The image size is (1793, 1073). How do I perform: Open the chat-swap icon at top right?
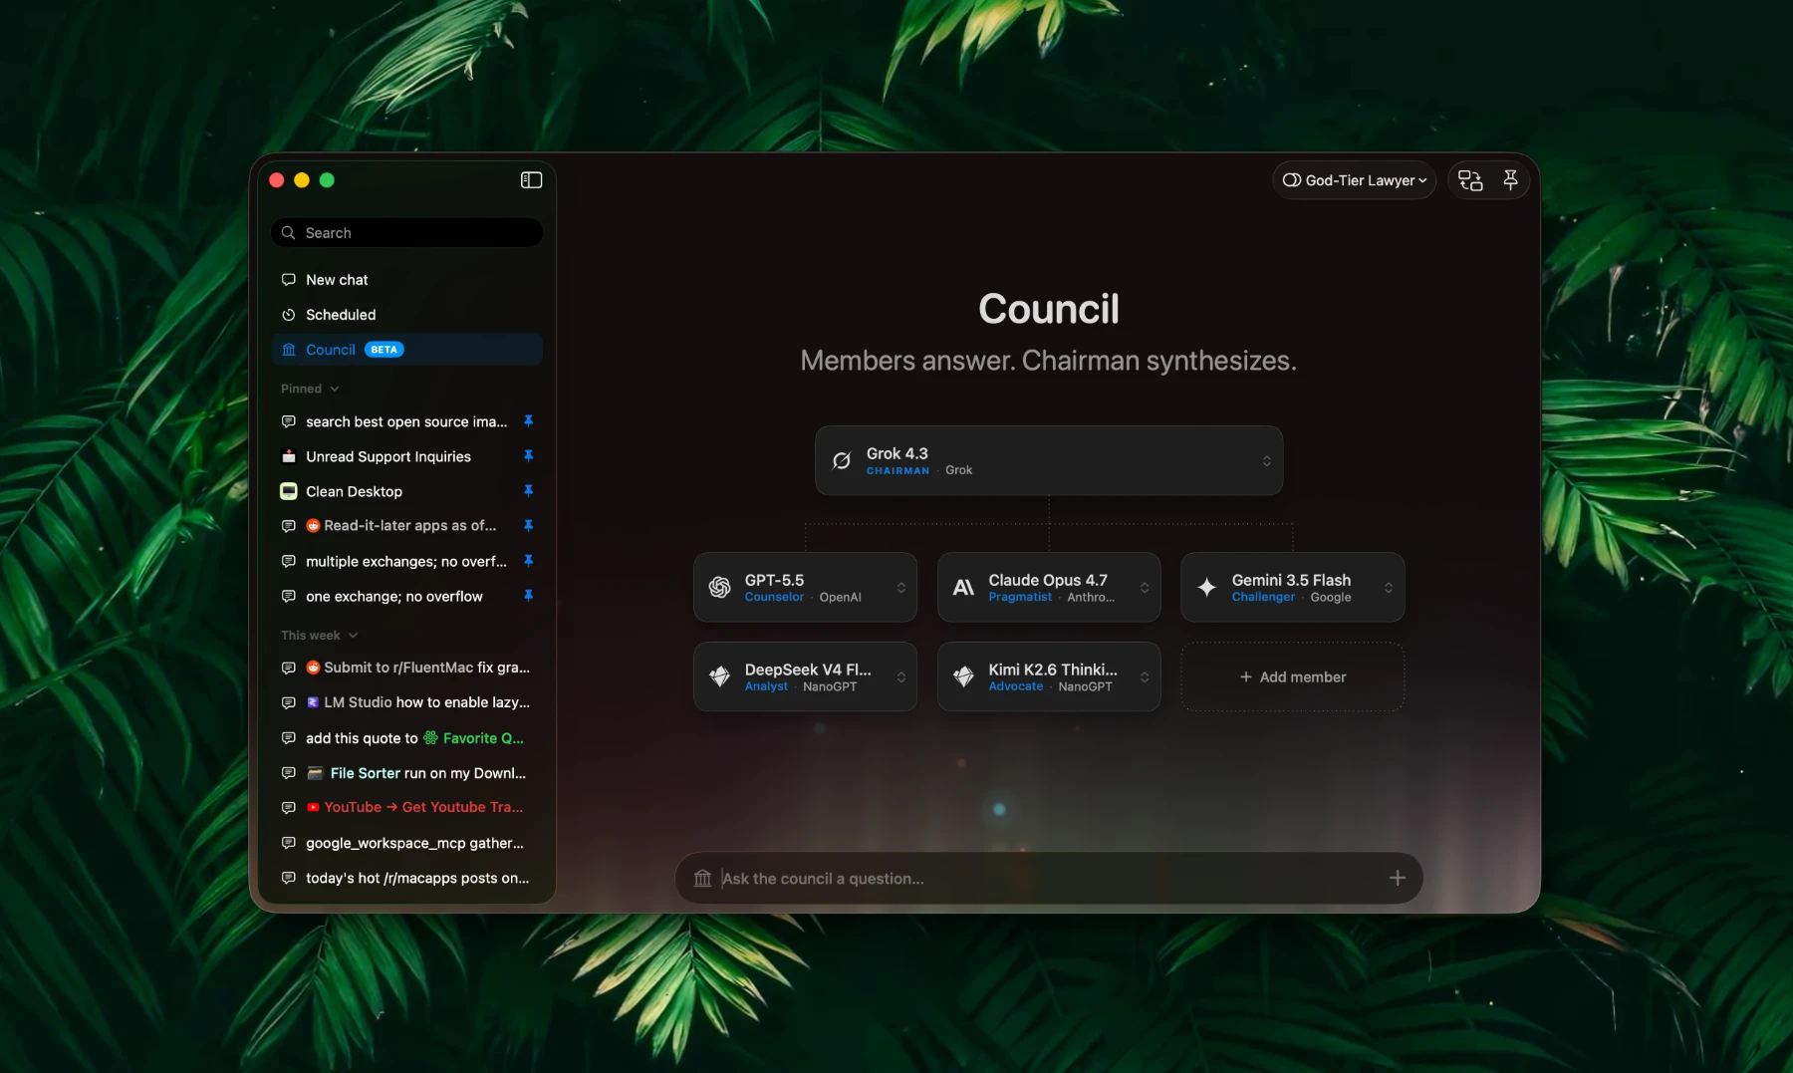tap(1470, 180)
